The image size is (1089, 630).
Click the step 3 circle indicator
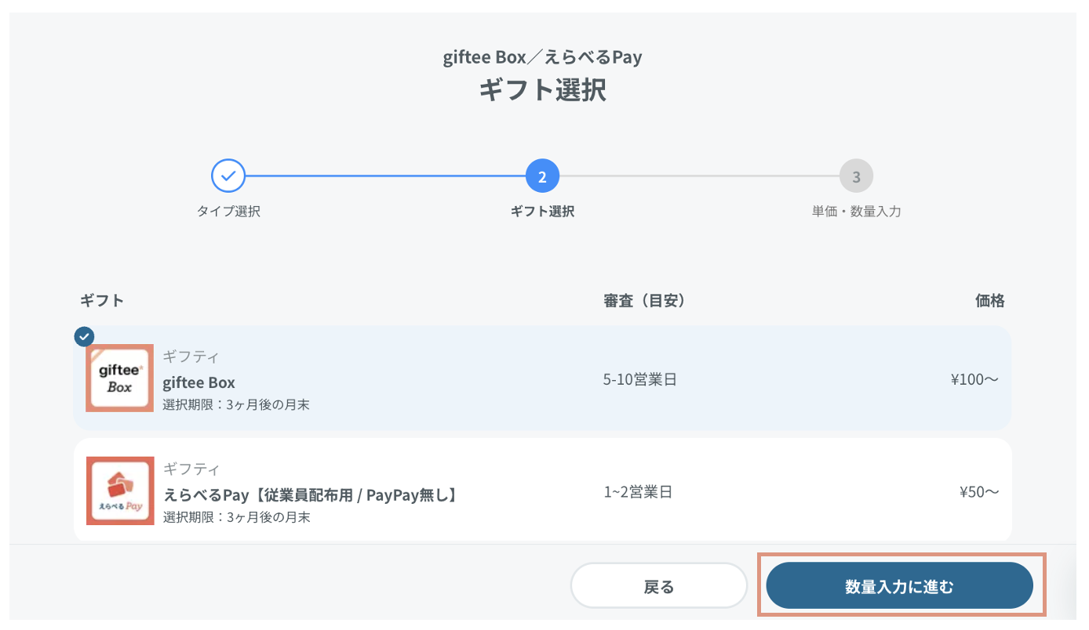[856, 176]
